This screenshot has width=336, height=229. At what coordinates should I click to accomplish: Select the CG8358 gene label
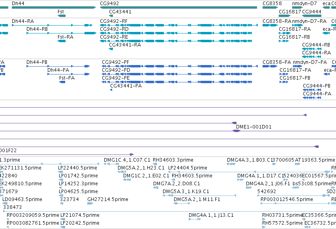coord(272,4)
